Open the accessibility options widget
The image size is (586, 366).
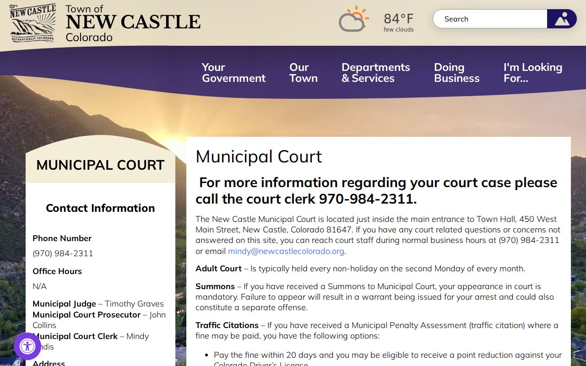[27, 346]
